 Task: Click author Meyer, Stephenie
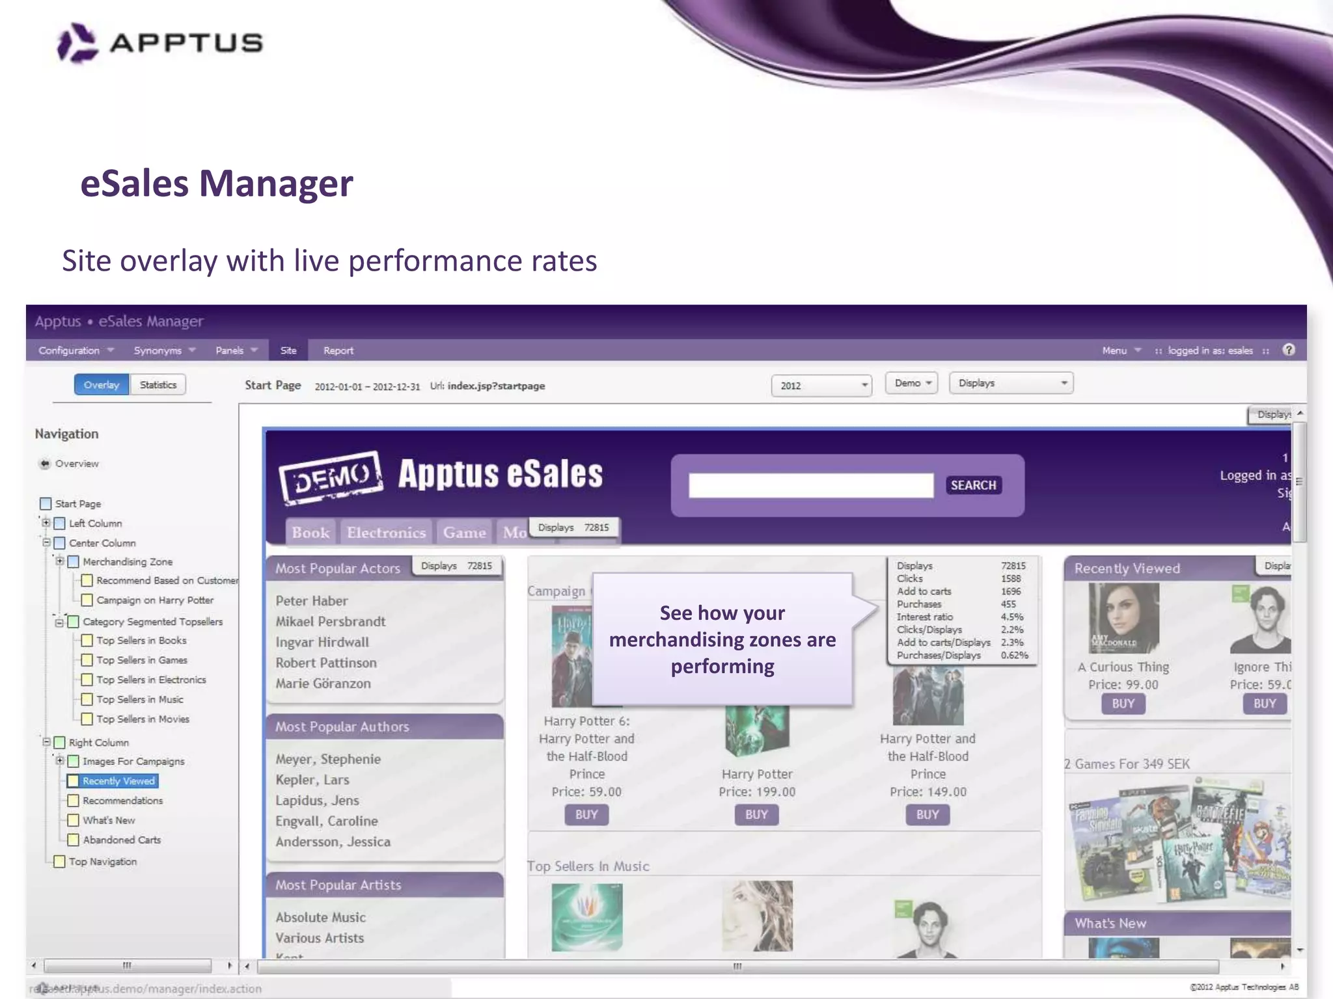click(x=328, y=758)
